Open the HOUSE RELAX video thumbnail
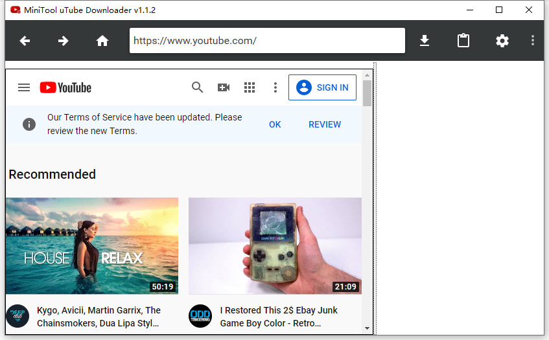This screenshot has width=549, height=340. tap(92, 246)
